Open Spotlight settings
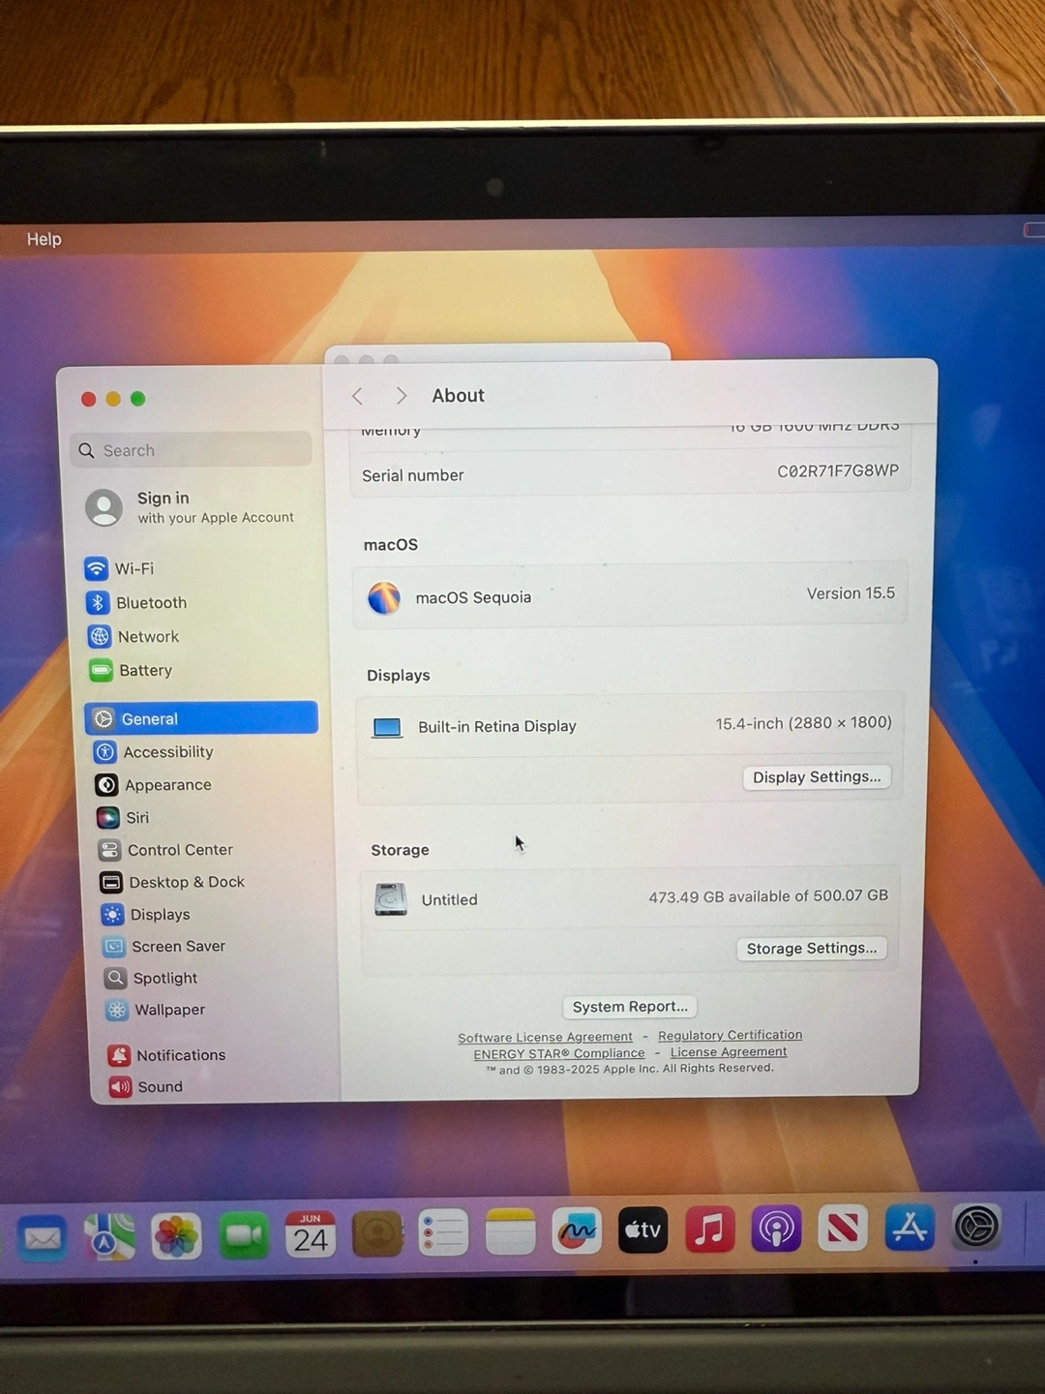Screen dimensions: 1045x1394 click(151, 978)
